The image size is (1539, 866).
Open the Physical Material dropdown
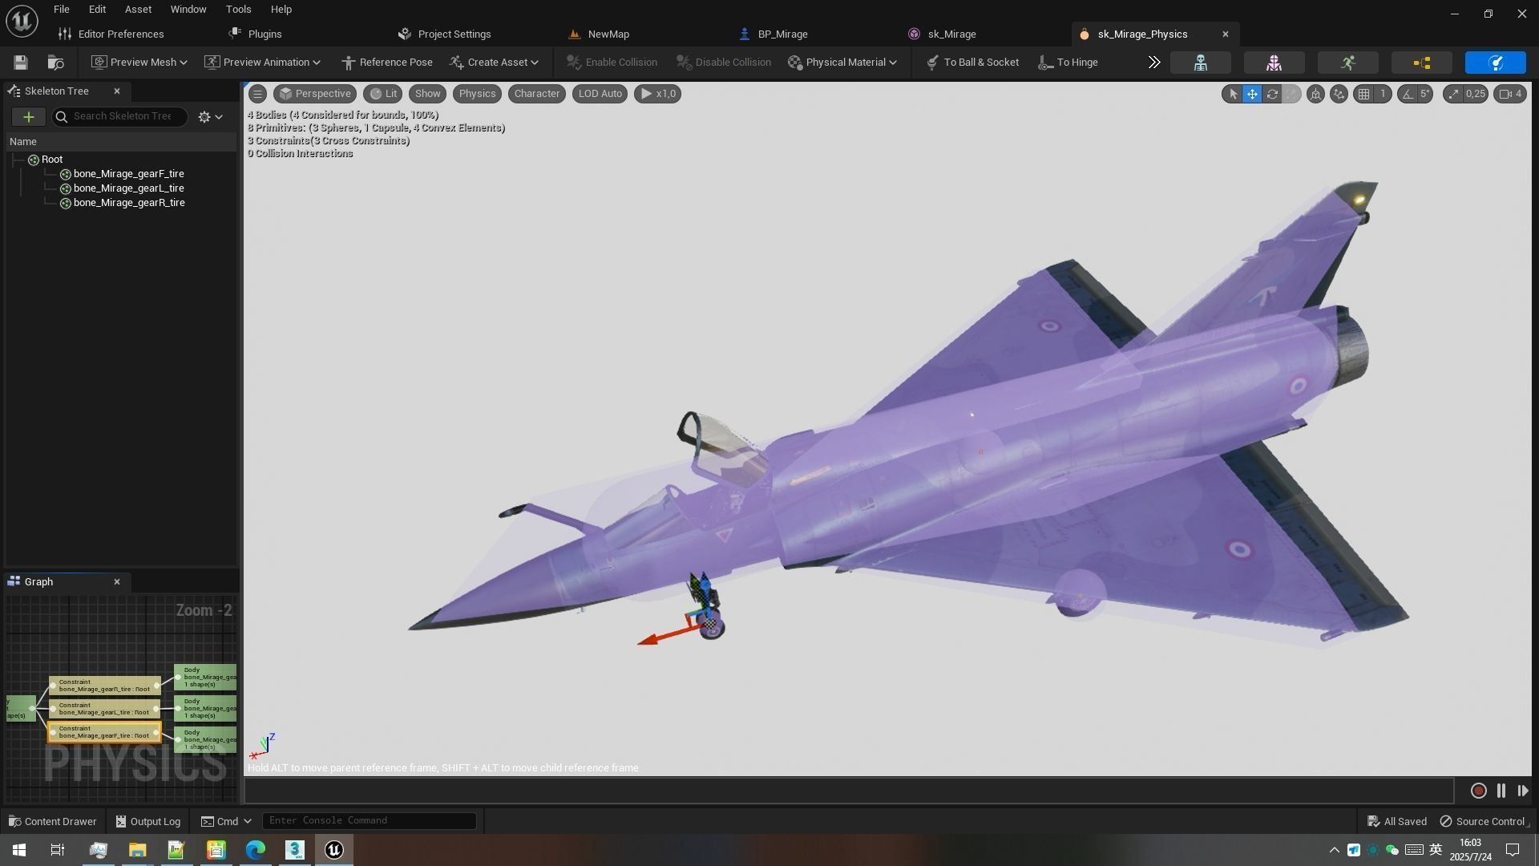click(x=842, y=63)
